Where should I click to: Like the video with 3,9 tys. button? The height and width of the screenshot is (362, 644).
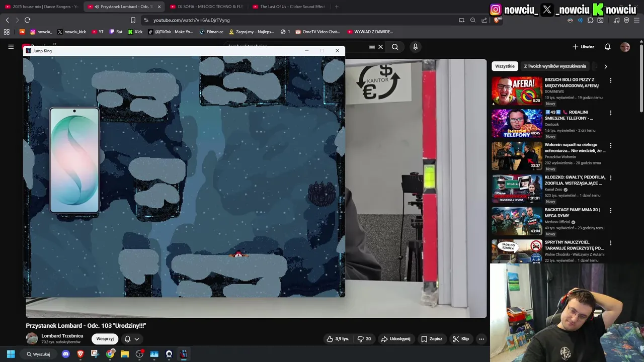338,339
